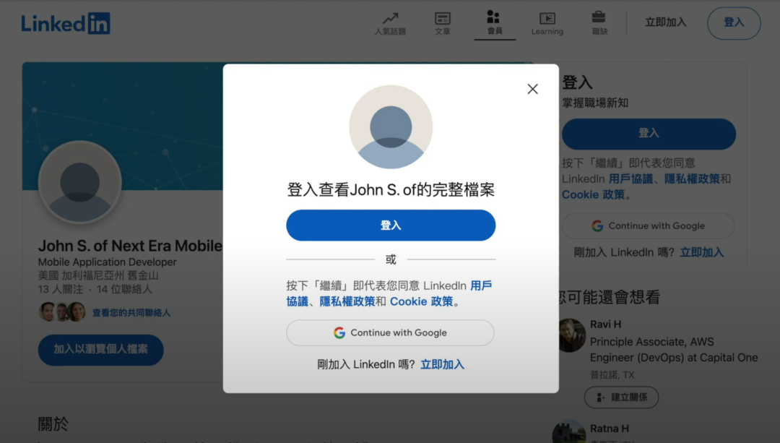Viewport: 780px width, 443px height.
Task: Open 用戶協議 link in sidebar
Action: click(630, 179)
